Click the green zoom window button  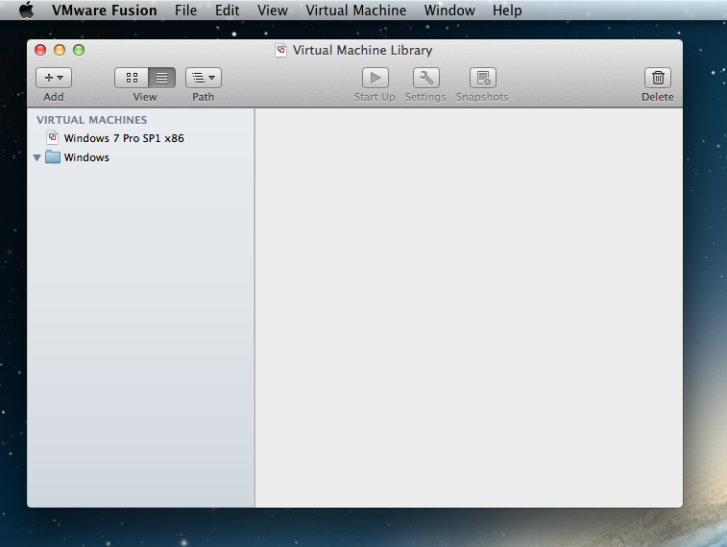point(79,50)
